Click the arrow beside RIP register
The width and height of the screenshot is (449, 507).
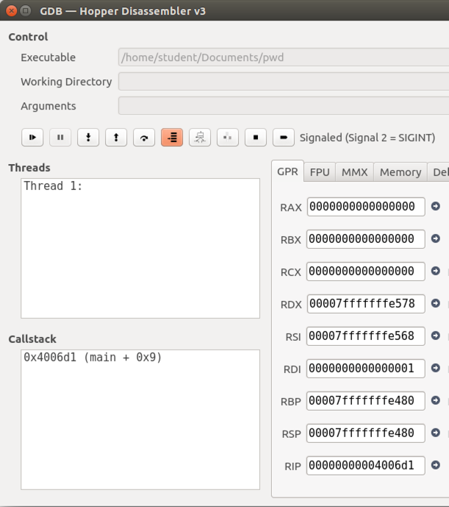pos(436,465)
